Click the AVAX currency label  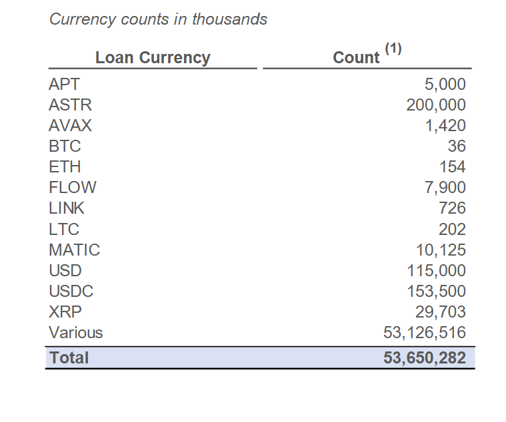click(x=70, y=126)
